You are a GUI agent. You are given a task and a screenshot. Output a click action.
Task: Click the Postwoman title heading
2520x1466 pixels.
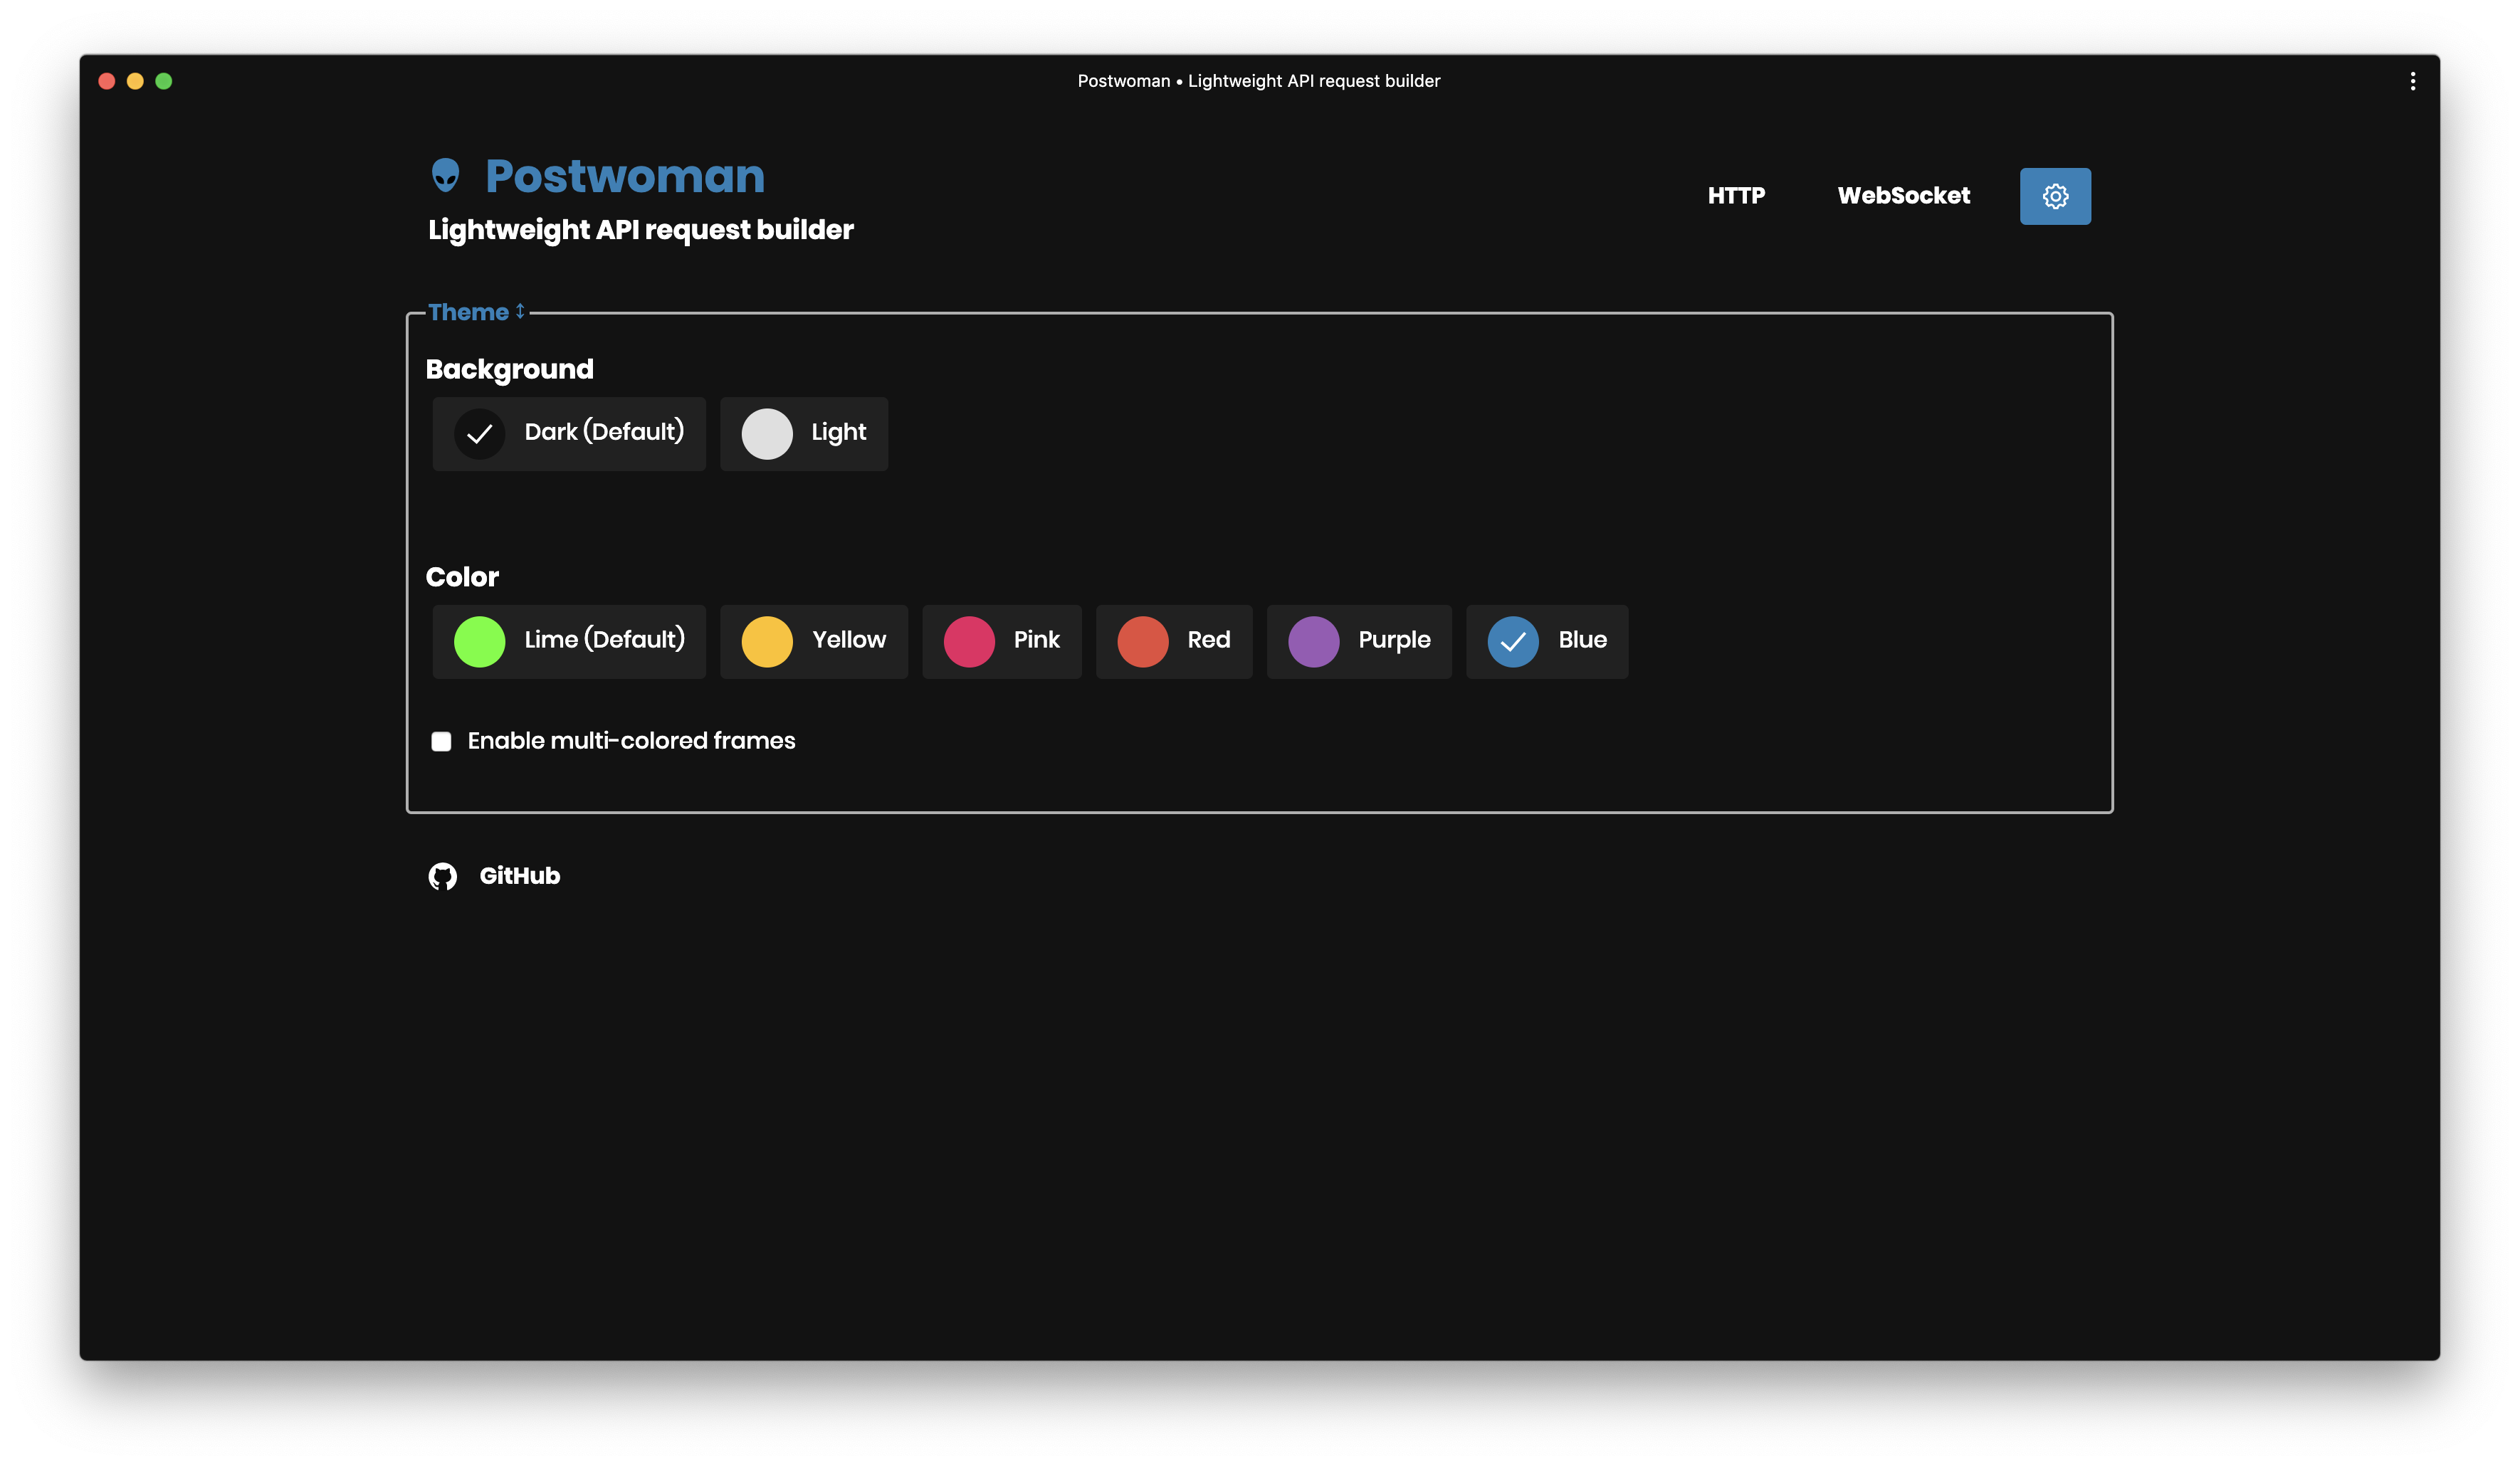pyautogui.click(x=624, y=176)
